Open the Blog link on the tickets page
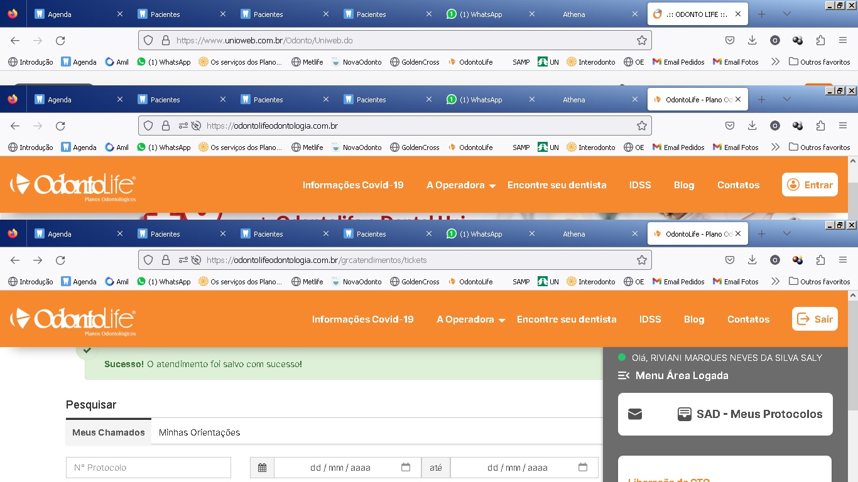Screen dimensions: 858x482 (x=694, y=319)
